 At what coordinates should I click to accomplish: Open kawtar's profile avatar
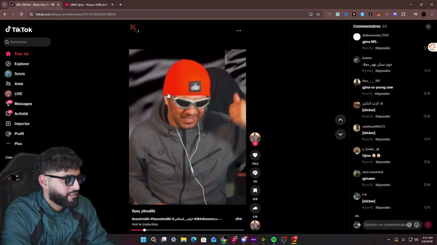(x=357, y=60)
